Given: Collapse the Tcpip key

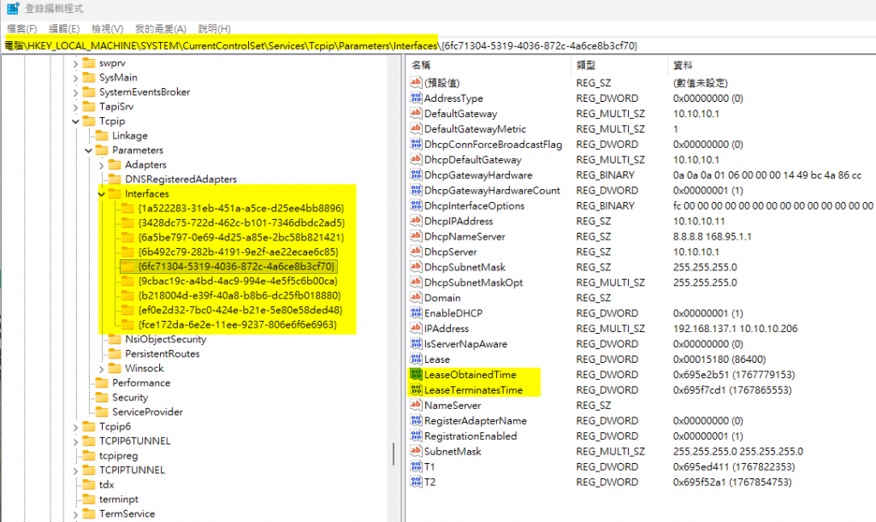Looking at the screenshot, I should click(75, 122).
